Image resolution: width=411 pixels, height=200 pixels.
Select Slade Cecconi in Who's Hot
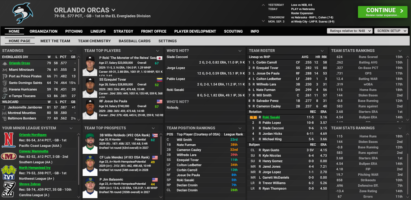(x=177, y=57)
